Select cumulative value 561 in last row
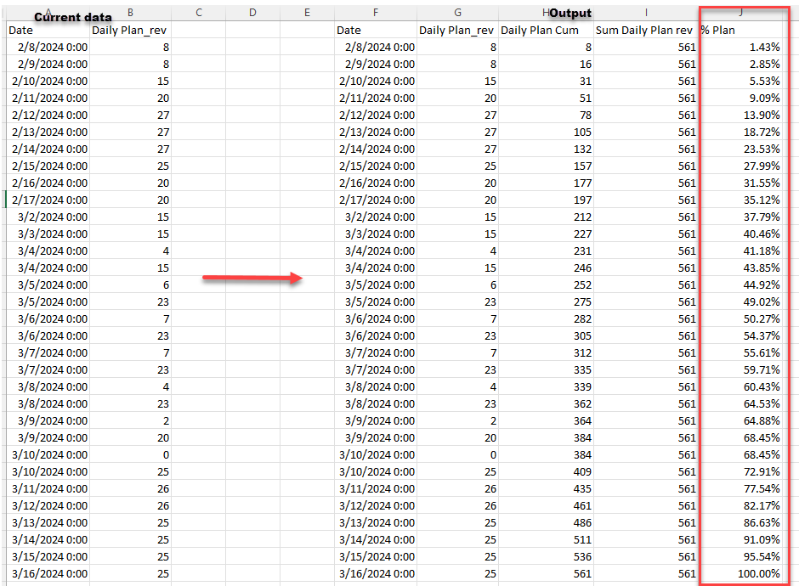This screenshot has width=799, height=586. (546, 574)
